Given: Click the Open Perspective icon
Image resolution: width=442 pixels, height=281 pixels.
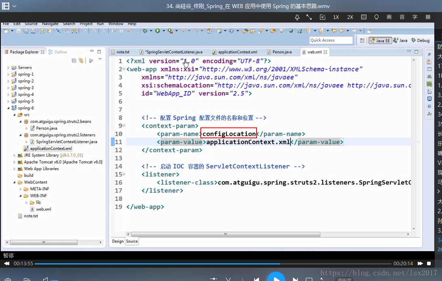Looking at the screenshot, I should point(362,40).
